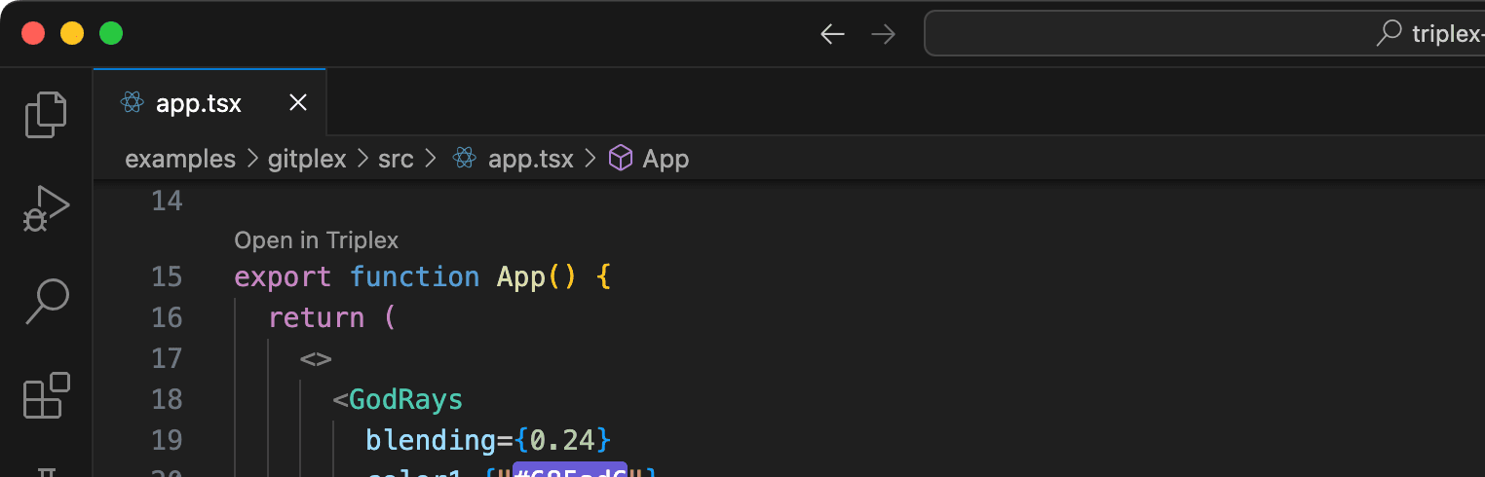Click the GodRays component name
The image size is (1485, 477).
tap(405, 400)
